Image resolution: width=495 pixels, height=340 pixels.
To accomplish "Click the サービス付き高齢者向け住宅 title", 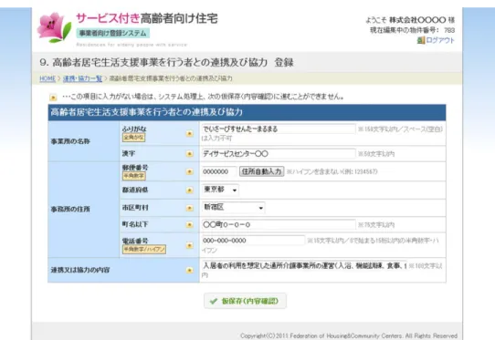I will tap(147, 18).
